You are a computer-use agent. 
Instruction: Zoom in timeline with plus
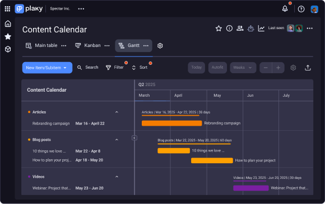coord(278,68)
